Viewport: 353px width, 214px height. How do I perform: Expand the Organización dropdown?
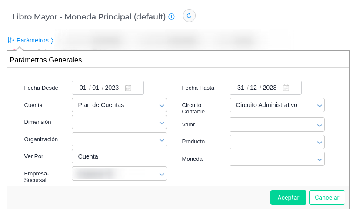pos(162,139)
